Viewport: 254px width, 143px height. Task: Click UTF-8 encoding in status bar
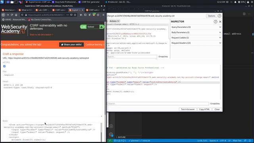pos(223,141)
